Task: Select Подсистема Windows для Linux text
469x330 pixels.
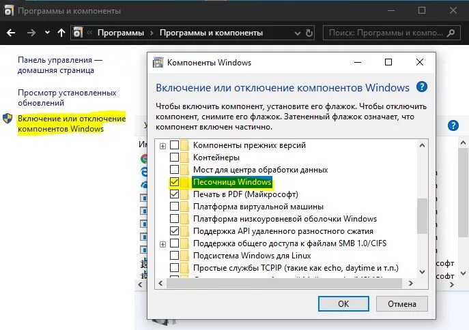Action: [252, 256]
